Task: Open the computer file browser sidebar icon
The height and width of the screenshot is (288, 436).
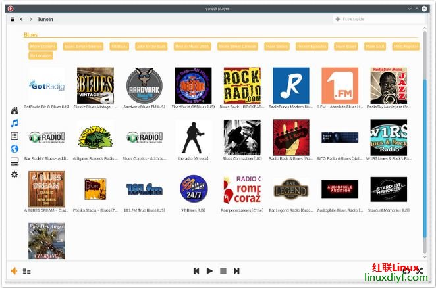Action: 14,161
